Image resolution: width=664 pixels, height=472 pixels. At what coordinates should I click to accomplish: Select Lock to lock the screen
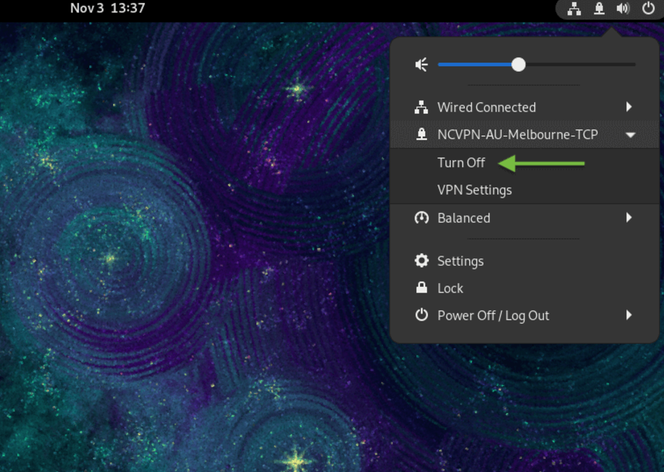[x=524, y=288]
